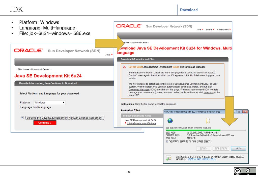The width and height of the screenshot is (258, 178).
Task: Click the Oracle logo in right download page
Action: [x=129, y=26]
